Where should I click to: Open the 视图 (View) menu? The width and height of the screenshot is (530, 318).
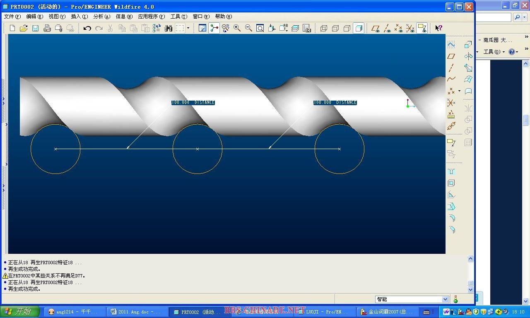(57, 17)
